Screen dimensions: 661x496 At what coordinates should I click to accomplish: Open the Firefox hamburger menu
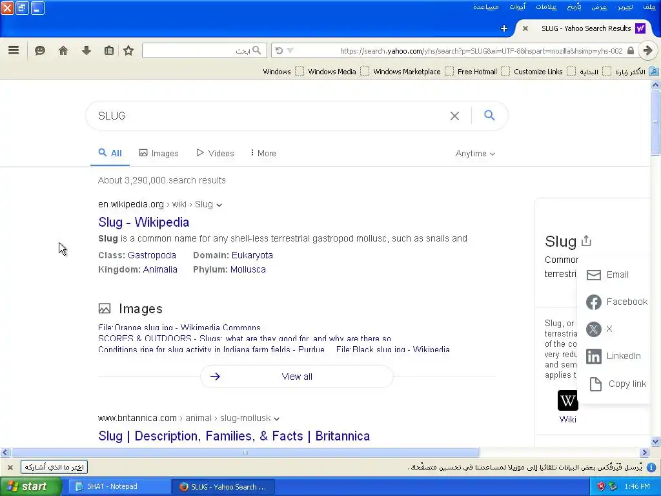(14, 50)
